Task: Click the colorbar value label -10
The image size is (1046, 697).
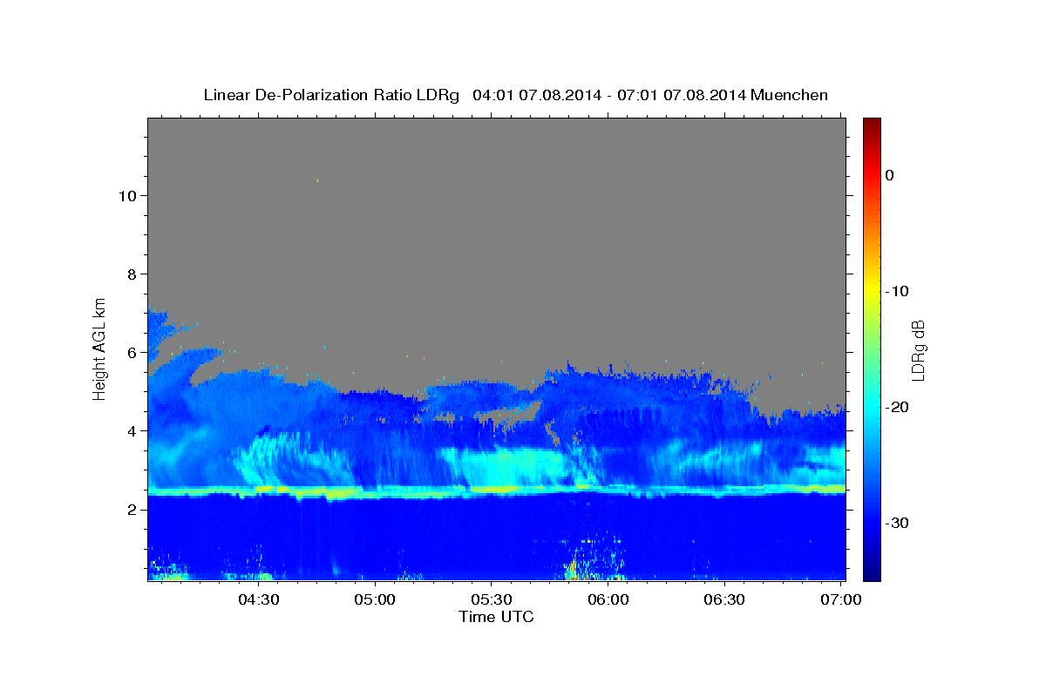Action: (x=898, y=291)
